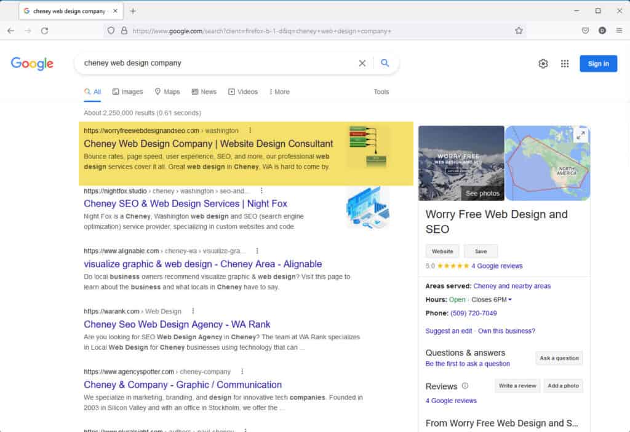Save Worry Free Web Design business
630x432 pixels.
point(480,251)
